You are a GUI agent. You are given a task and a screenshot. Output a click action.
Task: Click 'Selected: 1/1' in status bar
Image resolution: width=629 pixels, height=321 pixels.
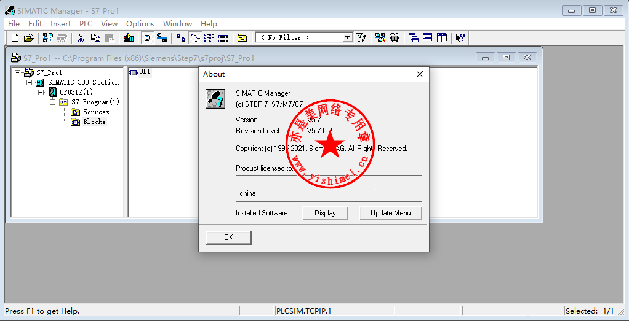590,311
